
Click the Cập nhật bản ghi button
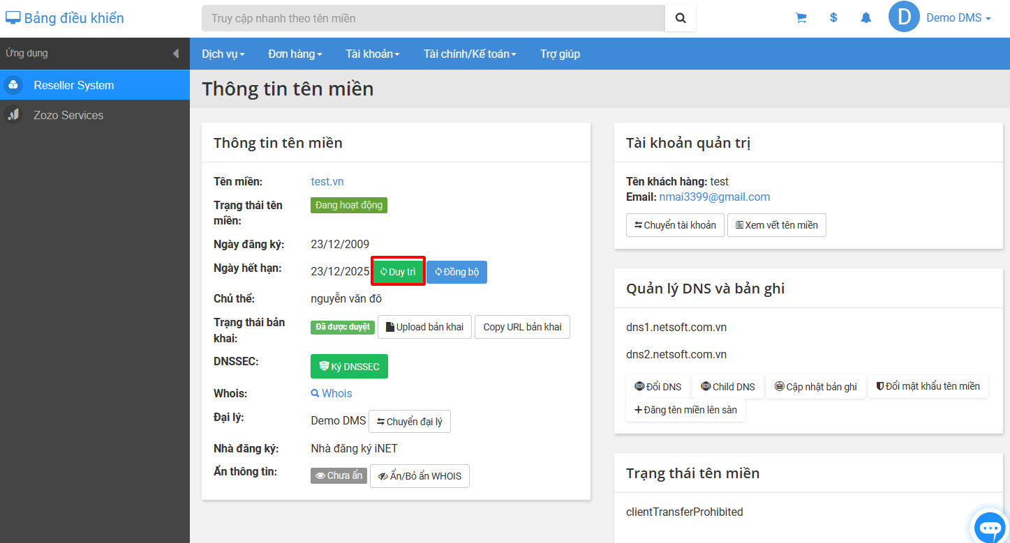[816, 386]
